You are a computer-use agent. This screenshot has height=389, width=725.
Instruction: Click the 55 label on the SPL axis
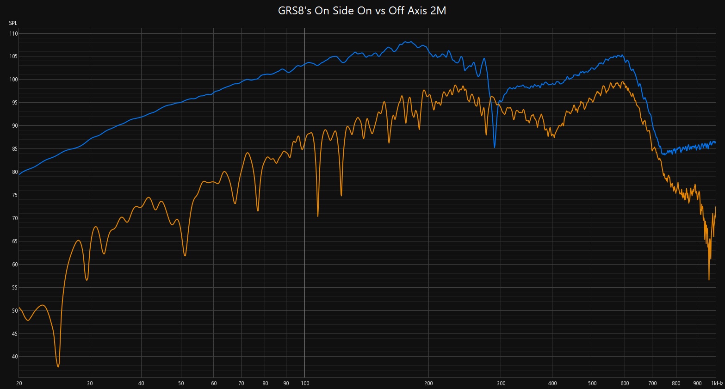[14, 288]
